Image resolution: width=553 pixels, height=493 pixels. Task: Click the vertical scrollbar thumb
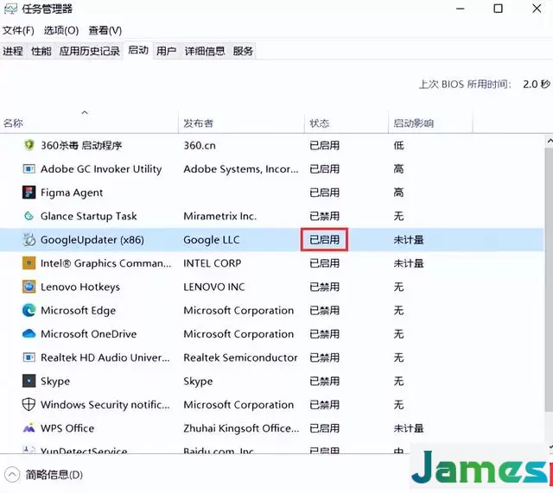point(550,280)
